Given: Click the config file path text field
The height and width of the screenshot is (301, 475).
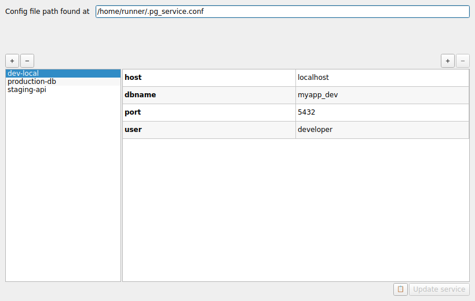Looking at the screenshot, I should click(x=282, y=12).
